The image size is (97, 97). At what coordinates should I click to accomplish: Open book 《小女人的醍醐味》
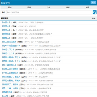[x=10, y=73]
